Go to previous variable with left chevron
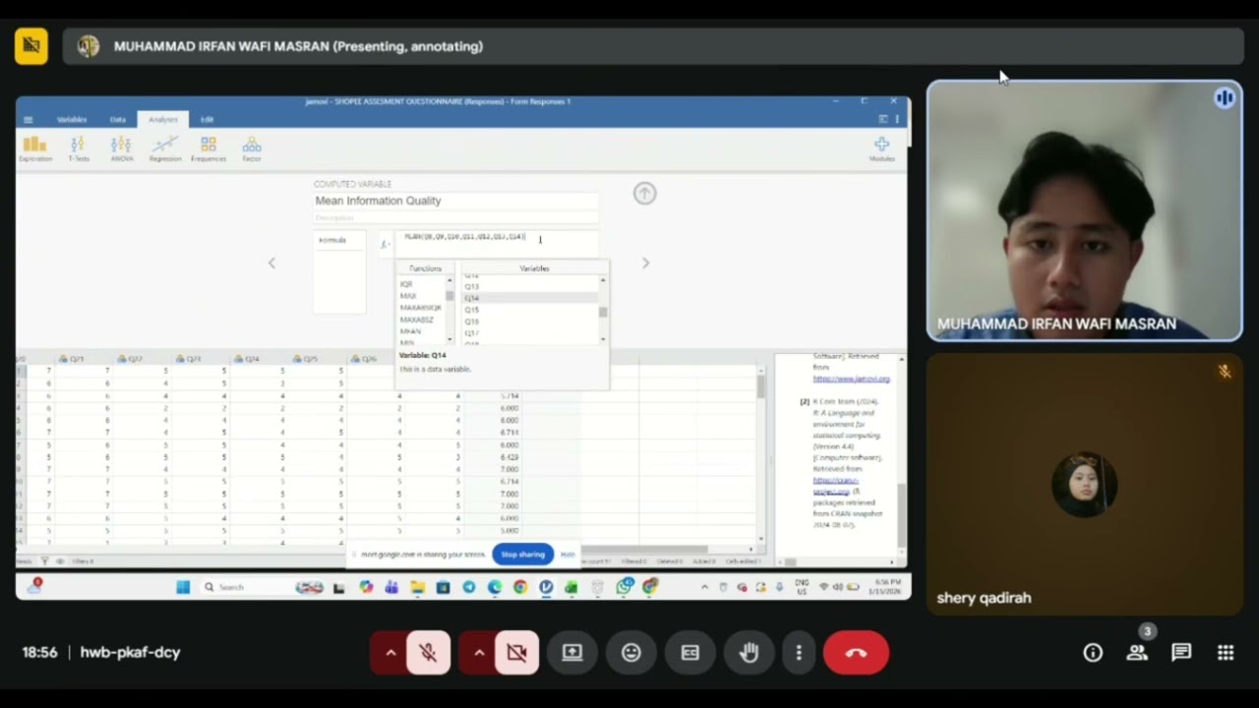Image resolution: width=1259 pixels, height=708 pixels. click(x=271, y=263)
